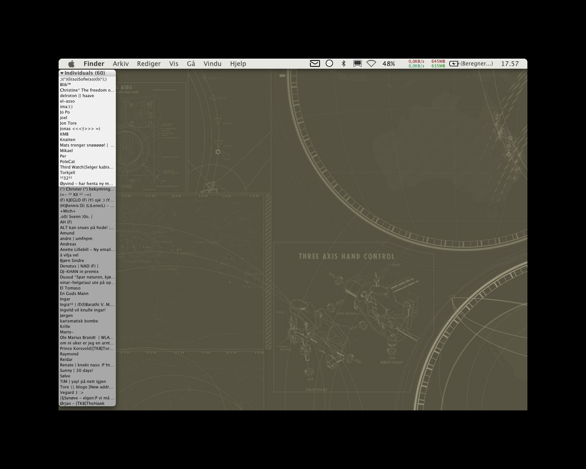The width and height of the screenshot is (586, 469).
Task: Select offline contact Ørjan - [TKB]TheHawk
Action: coord(87,404)
